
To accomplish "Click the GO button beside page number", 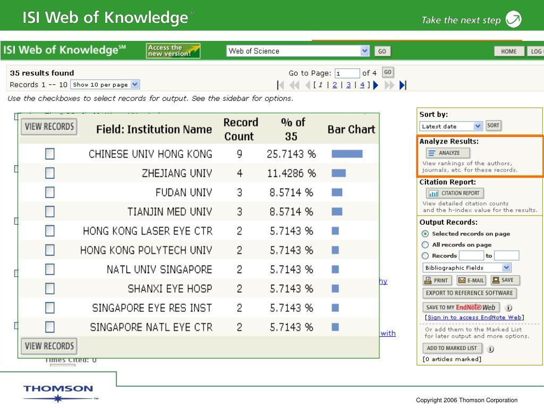I will tap(388, 72).
